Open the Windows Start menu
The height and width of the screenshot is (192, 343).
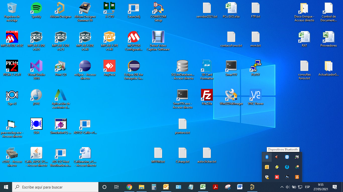(x=6, y=187)
